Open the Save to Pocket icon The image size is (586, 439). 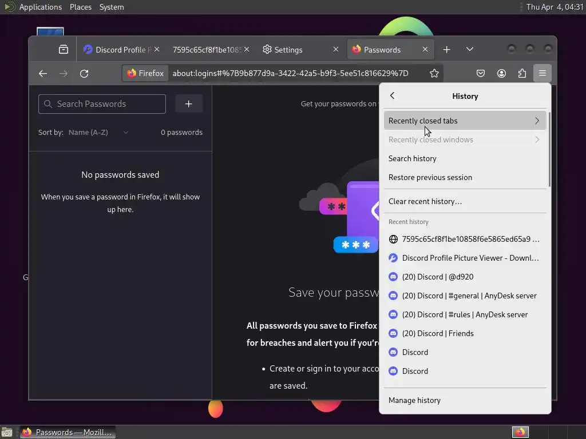click(481, 74)
